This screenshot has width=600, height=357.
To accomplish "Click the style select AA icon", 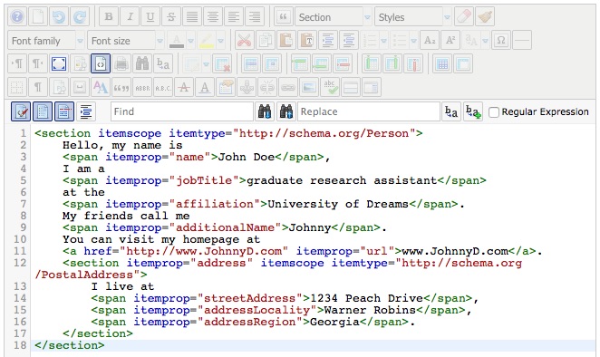I will (101, 88).
